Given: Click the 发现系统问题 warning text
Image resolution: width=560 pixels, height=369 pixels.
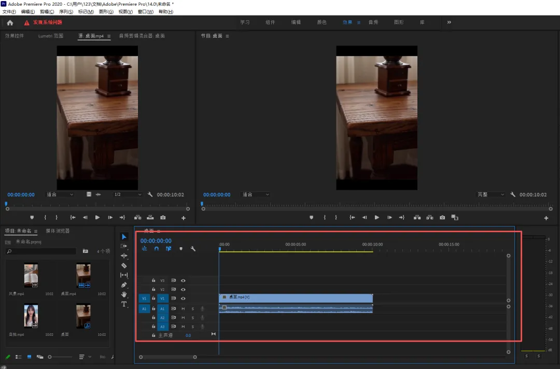Looking at the screenshot, I should (47, 22).
